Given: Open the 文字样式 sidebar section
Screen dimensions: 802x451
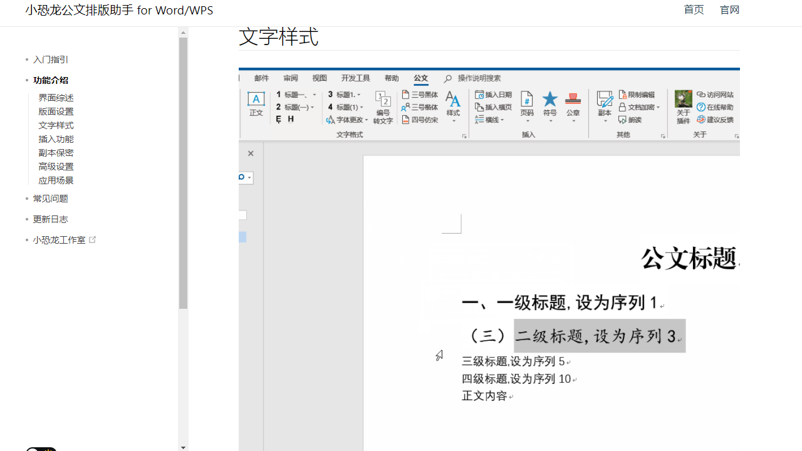Looking at the screenshot, I should 56,125.
